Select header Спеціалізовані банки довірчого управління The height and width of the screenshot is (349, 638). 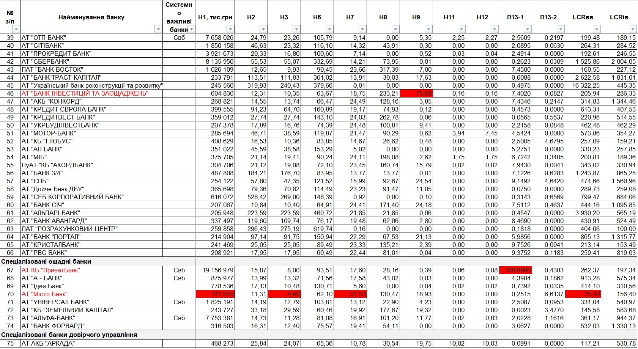pyautogui.click(x=69, y=335)
